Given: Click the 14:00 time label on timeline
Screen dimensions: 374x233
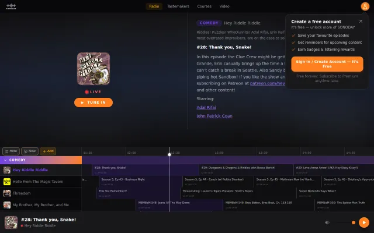Looking at the screenshot, I should 307,153.
